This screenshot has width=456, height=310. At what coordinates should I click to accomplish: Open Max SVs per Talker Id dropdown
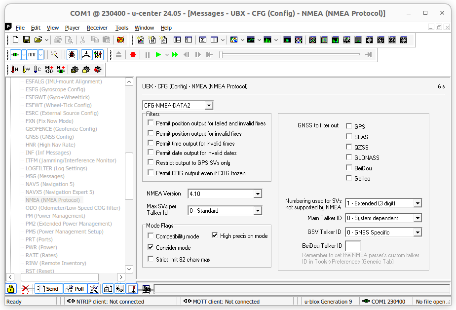[x=258, y=211]
